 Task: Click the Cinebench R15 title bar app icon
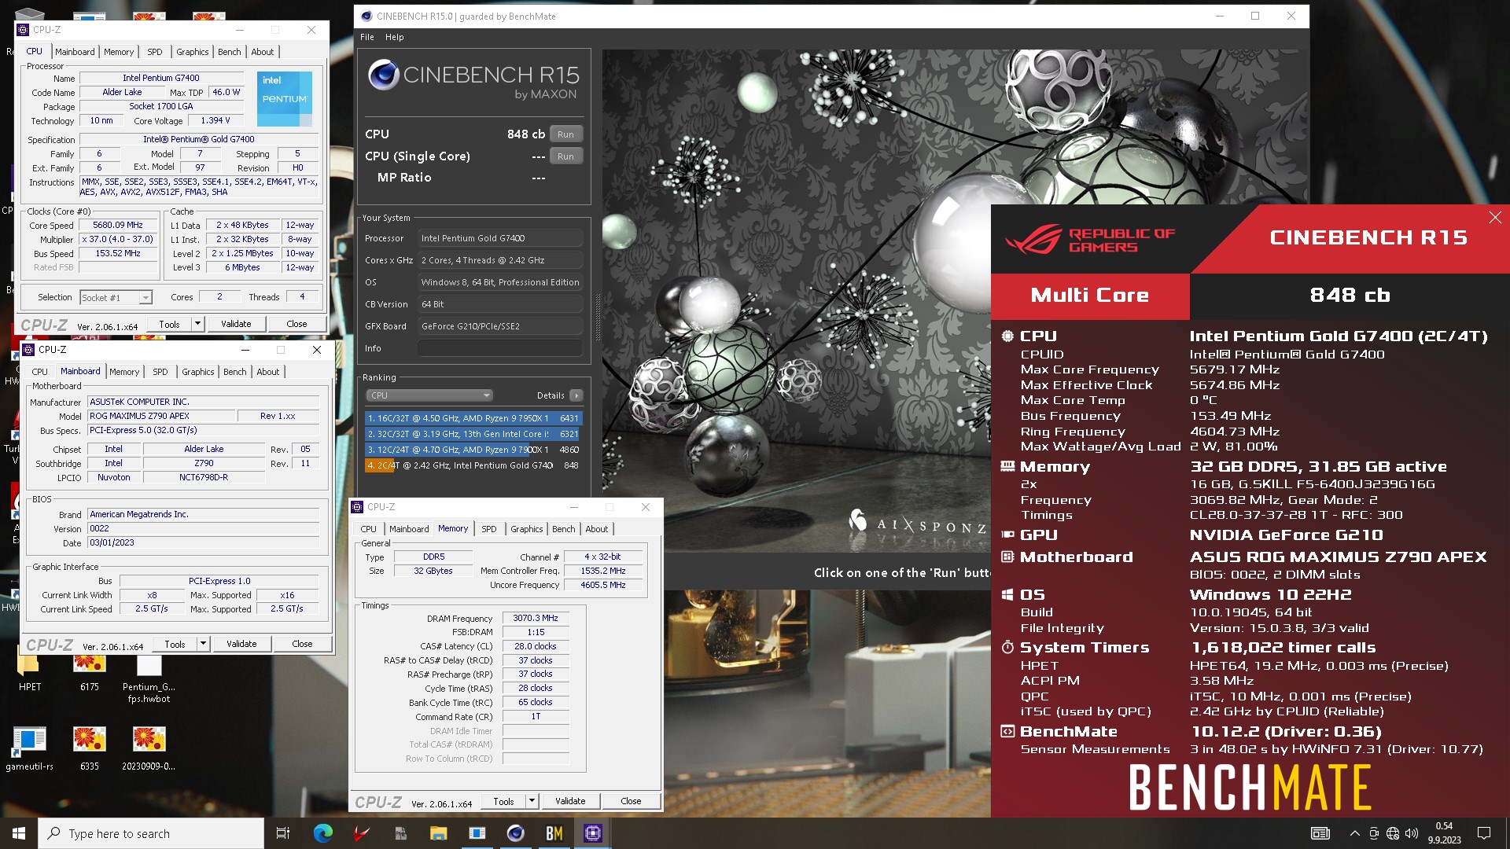pos(366,16)
